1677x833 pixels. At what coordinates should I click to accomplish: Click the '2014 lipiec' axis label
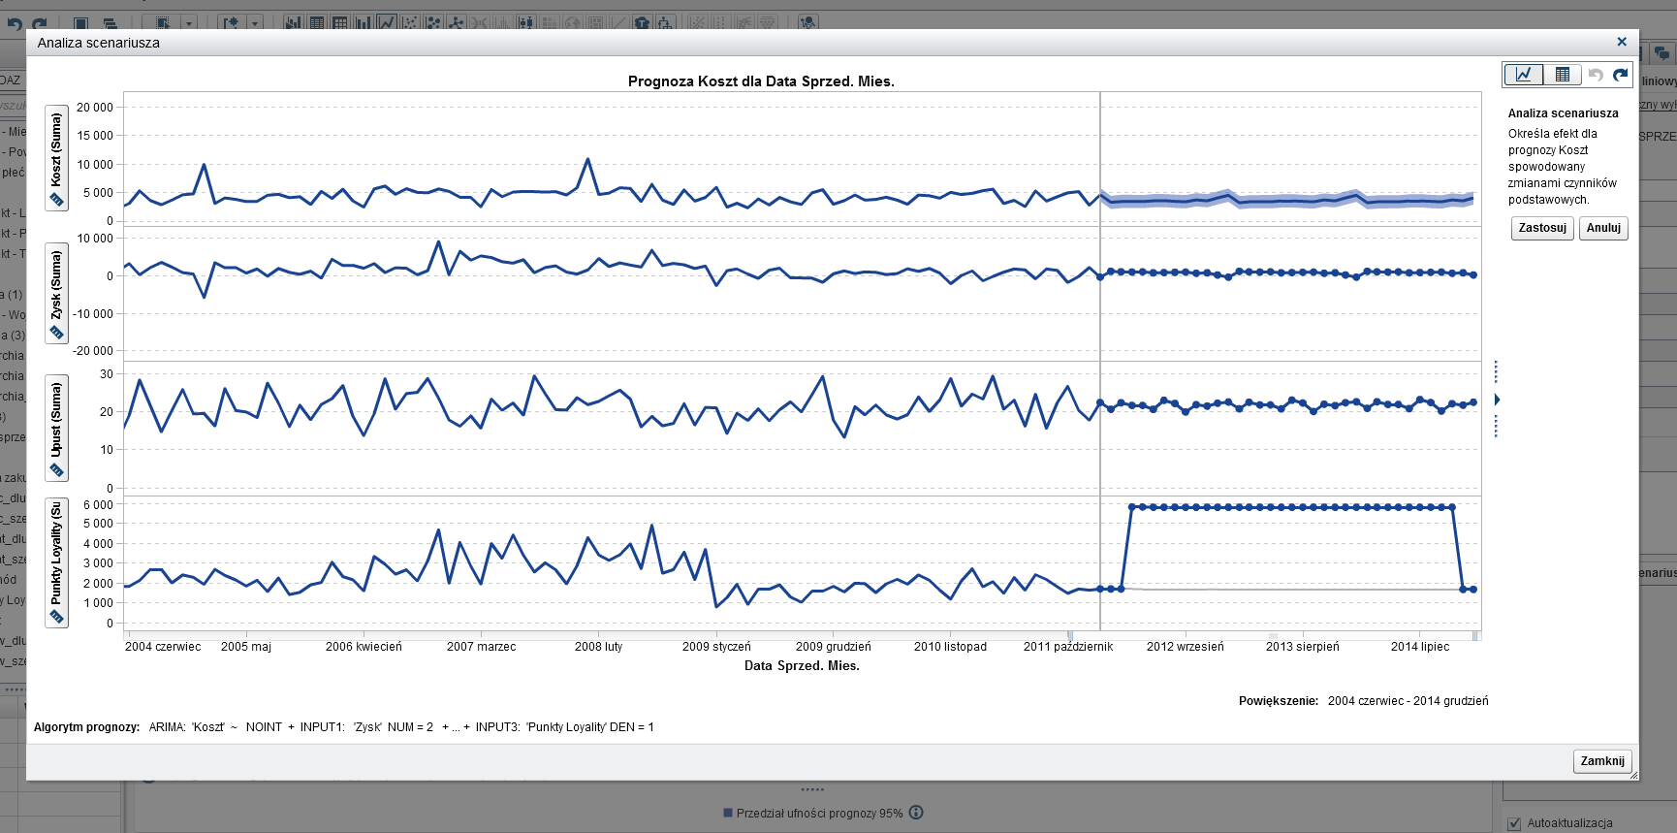coord(1420,647)
